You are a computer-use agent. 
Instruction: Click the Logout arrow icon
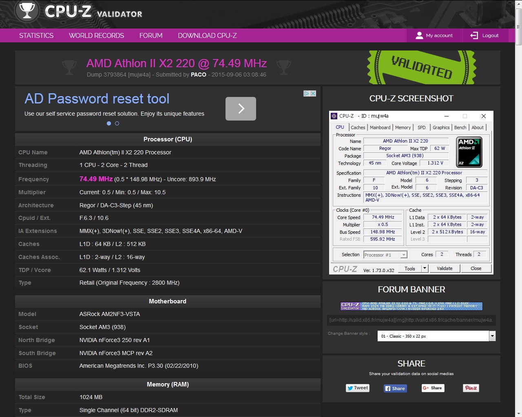474,35
